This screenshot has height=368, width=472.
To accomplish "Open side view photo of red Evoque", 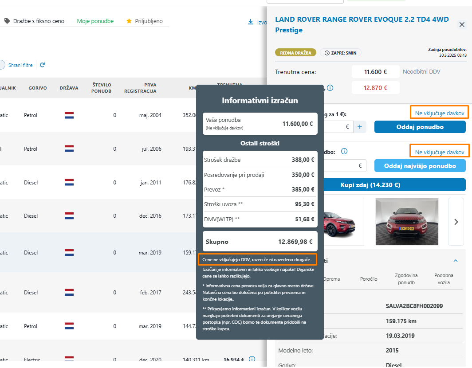I will click(x=343, y=221).
